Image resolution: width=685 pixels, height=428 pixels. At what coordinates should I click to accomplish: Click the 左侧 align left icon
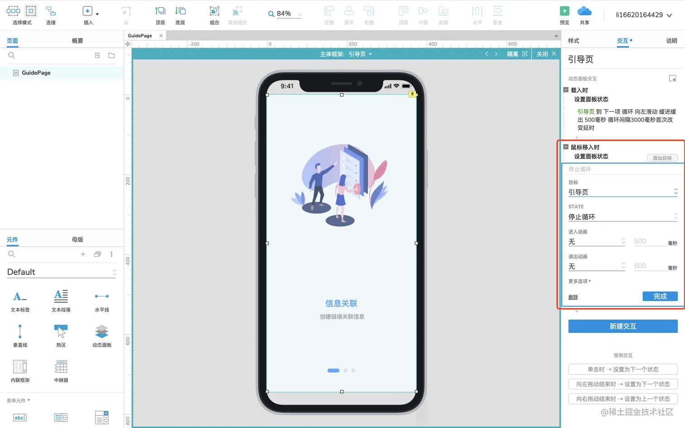click(329, 11)
